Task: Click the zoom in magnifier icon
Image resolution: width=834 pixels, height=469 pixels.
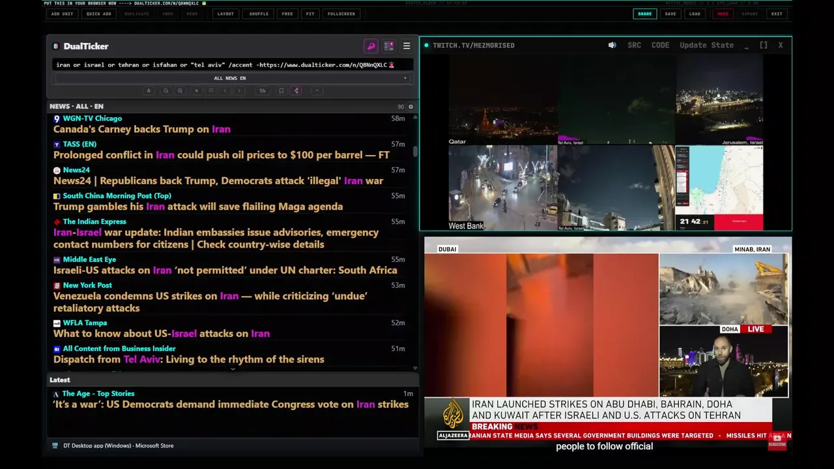Action: pyautogui.click(x=180, y=91)
